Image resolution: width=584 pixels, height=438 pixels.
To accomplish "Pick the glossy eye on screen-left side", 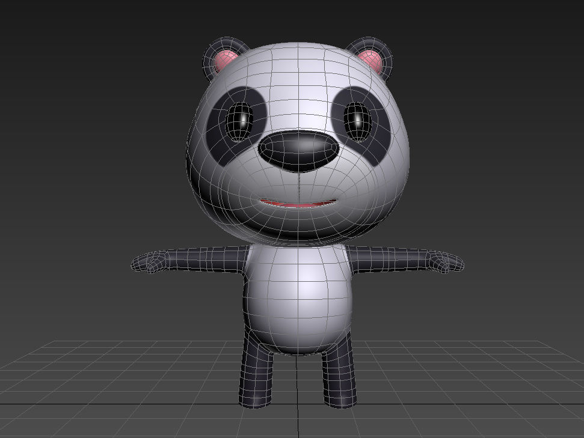I will (x=239, y=122).
